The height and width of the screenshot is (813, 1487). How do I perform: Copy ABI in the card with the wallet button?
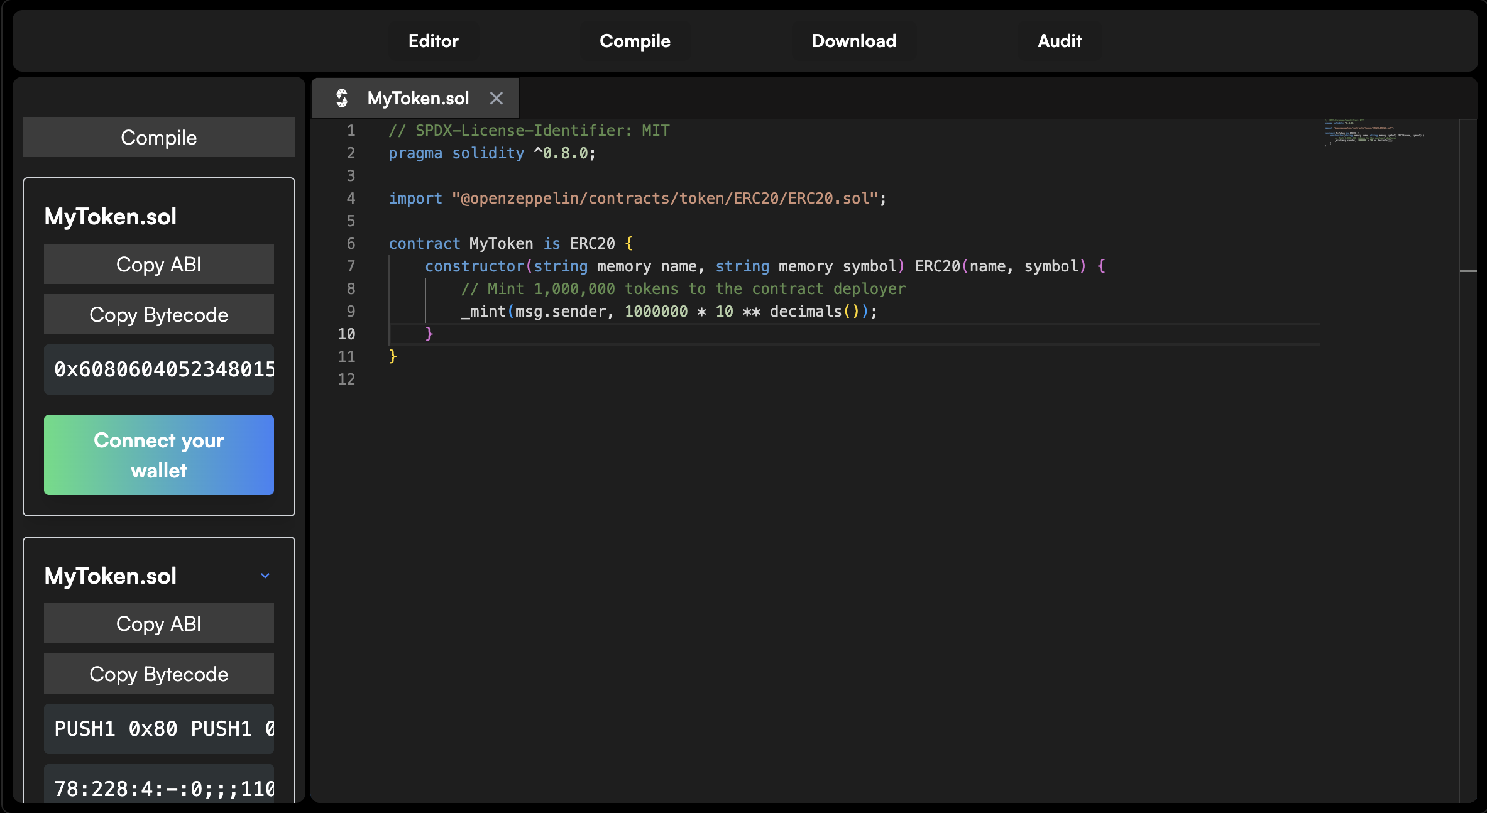158,265
